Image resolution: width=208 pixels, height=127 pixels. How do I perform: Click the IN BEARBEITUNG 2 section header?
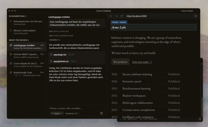18,16
